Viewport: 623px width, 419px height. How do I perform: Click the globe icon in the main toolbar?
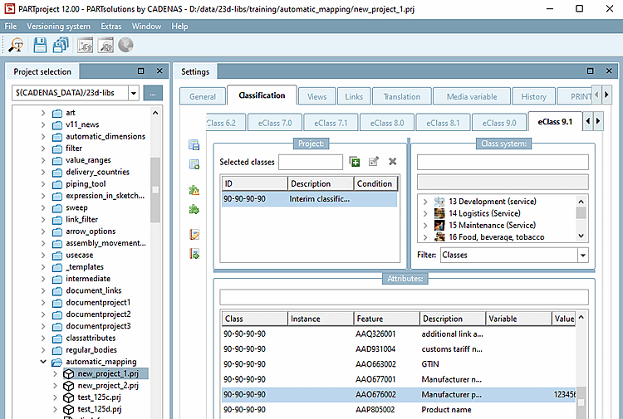coord(125,46)
